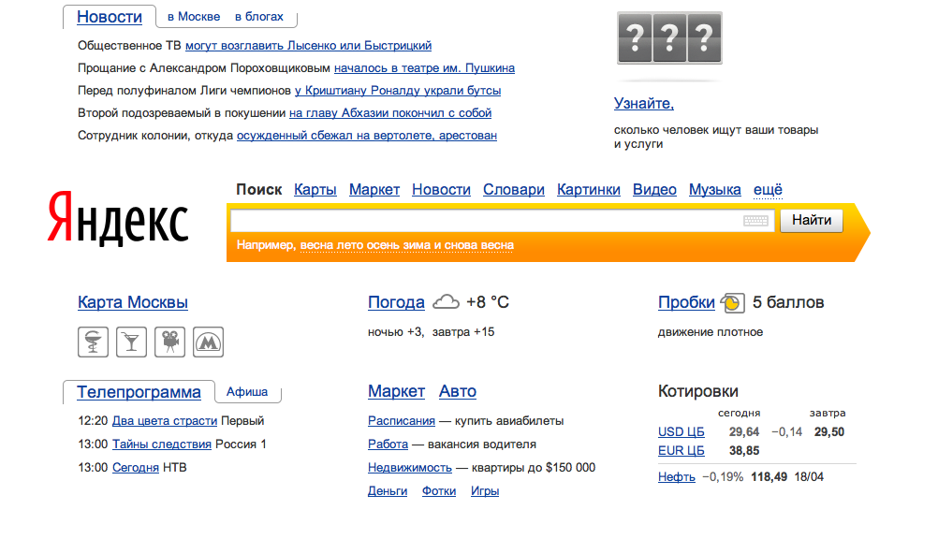938x539 pixels.
Task: Open news about Лысенко или Быстрицкий
Action: coord(309,46)
